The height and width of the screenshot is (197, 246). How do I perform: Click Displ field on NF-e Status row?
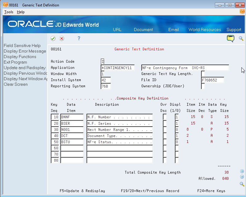(x=177, y=142)
